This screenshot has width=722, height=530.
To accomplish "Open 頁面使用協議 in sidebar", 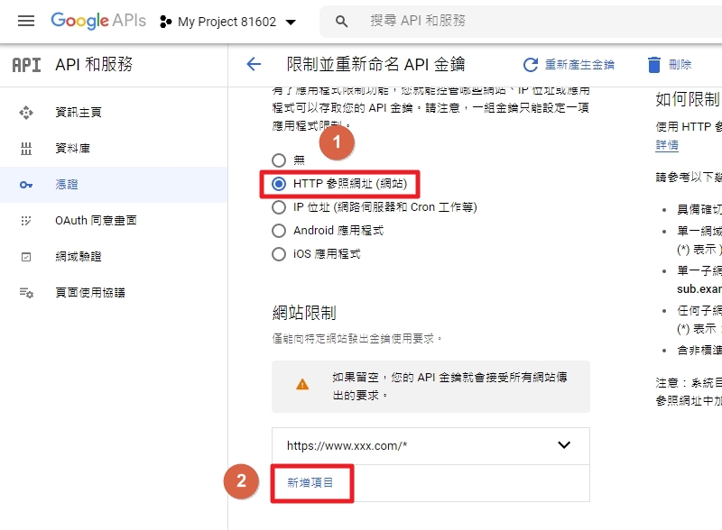I will pyautogui.click(x=90, y=293).
